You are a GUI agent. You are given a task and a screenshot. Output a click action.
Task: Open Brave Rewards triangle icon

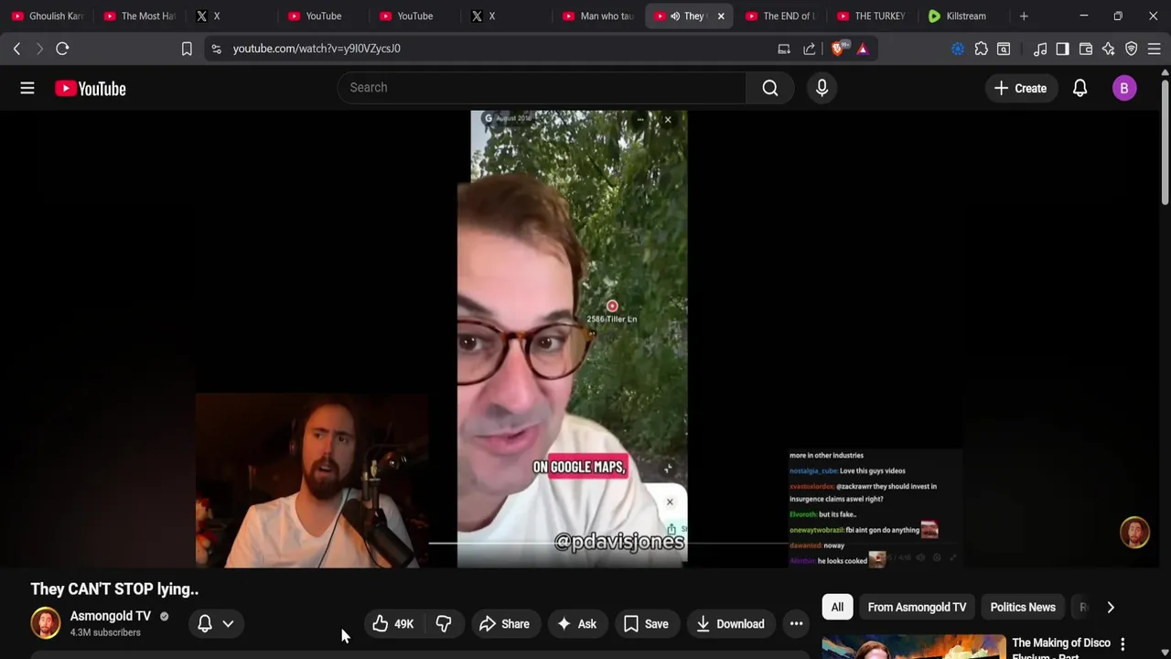tap(863, 49)
